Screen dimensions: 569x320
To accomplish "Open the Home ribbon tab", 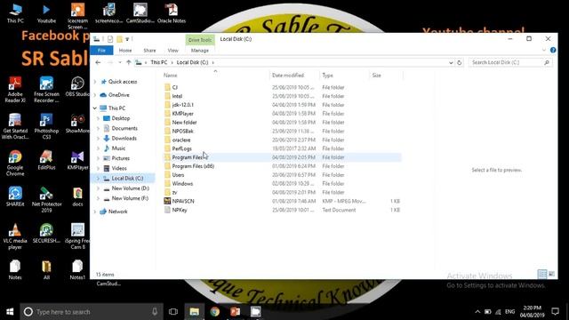I will tap(125, 51).
